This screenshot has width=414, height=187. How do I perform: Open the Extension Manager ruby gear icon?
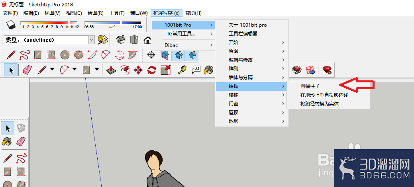click(x=328, y=70)
